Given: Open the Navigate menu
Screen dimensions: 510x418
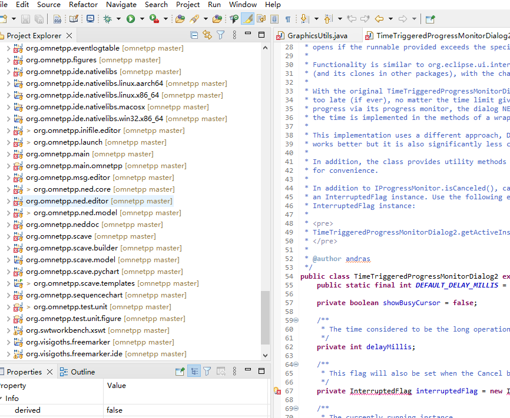Looking at the screenshot, I should (121, 5).
